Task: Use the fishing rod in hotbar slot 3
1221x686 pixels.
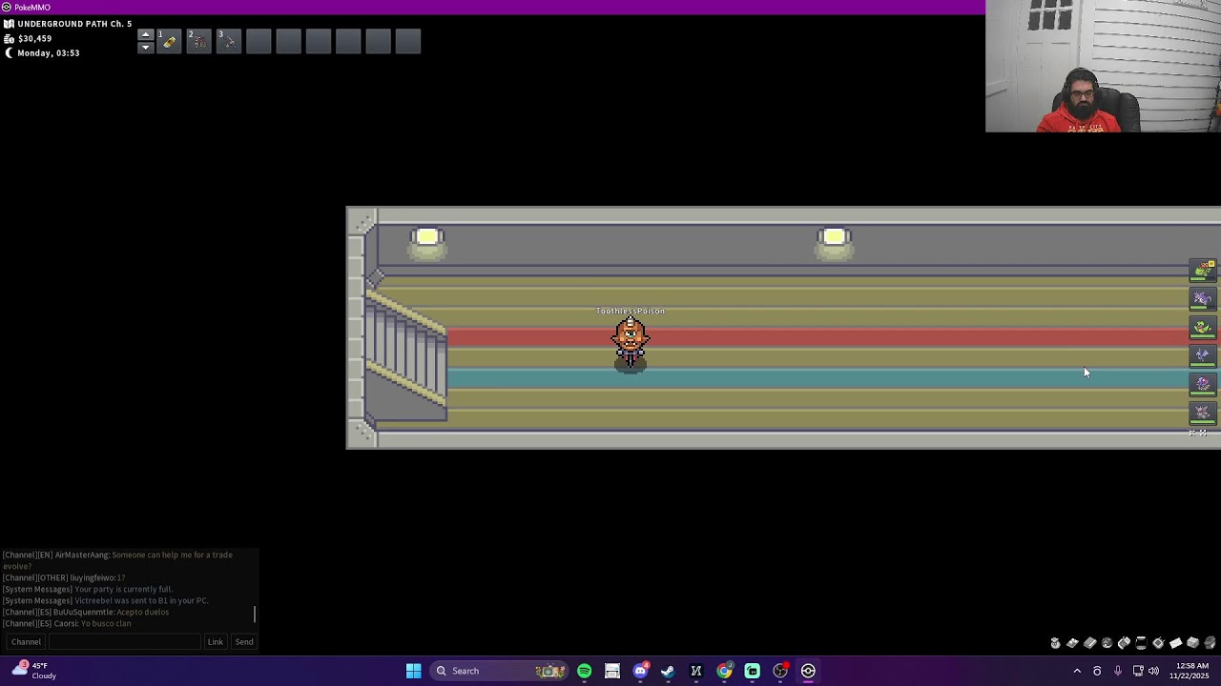Action: coord(229,42)
